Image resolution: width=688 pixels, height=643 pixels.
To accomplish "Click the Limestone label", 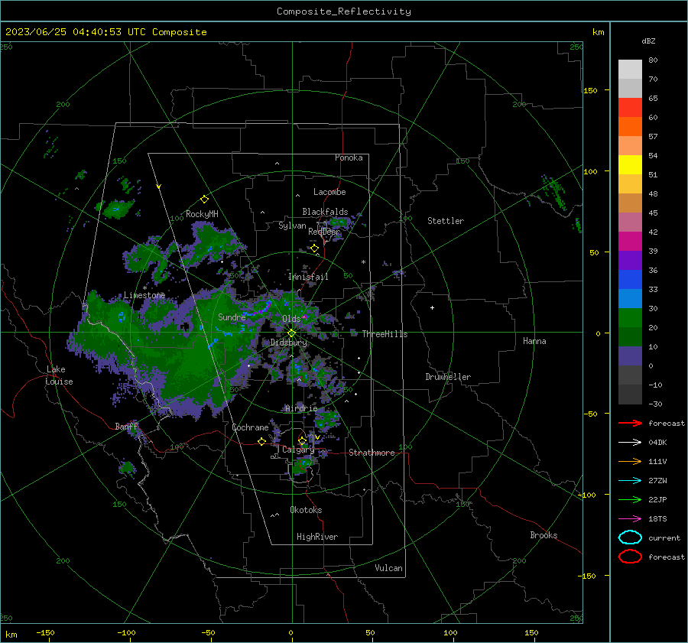I will coord(144,295).
